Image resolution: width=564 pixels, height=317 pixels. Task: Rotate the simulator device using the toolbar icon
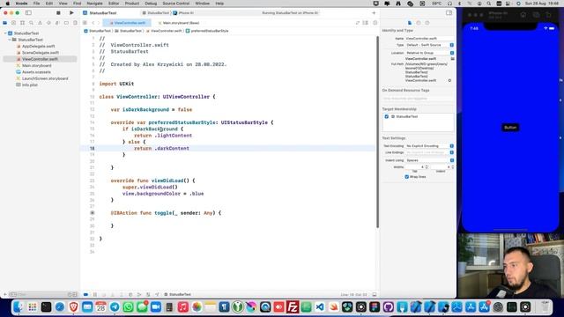(x=548, y=15)
